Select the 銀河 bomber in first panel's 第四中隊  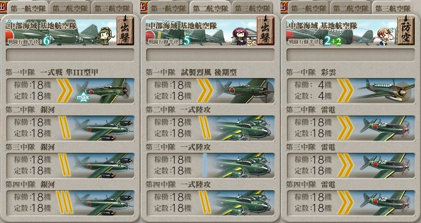(103, 203)
